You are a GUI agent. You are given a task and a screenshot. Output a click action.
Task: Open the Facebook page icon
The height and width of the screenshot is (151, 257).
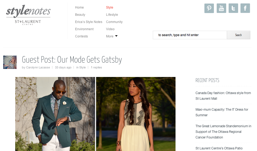pyautogui.click(x=245, y=8)
